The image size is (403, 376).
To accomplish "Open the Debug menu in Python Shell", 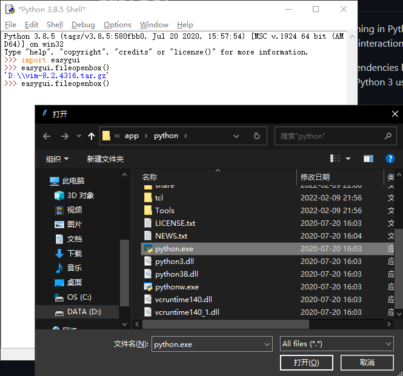I will [x=83, y=25].
